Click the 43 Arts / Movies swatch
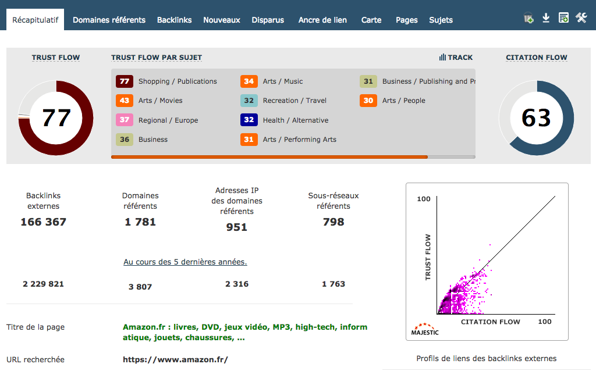 point(125,101)
